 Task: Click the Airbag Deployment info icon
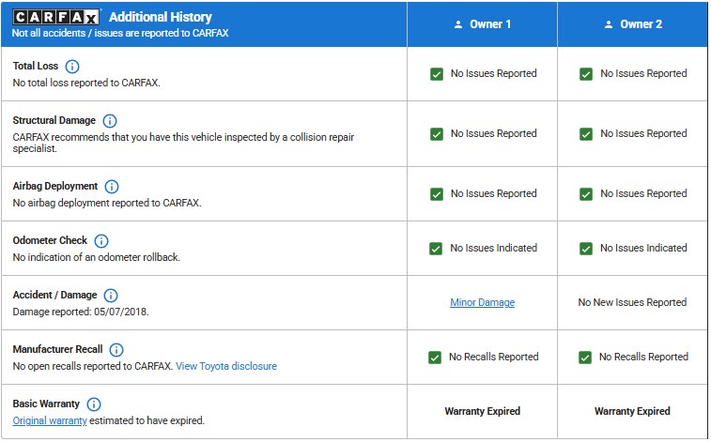tap(112, 187)
